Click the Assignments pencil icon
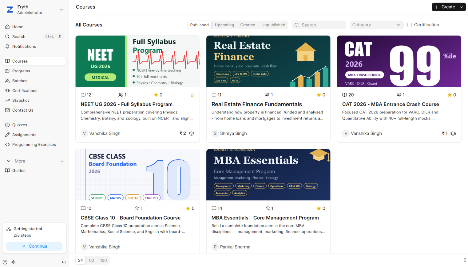This screenshot has width=468, height=267. 7,135
